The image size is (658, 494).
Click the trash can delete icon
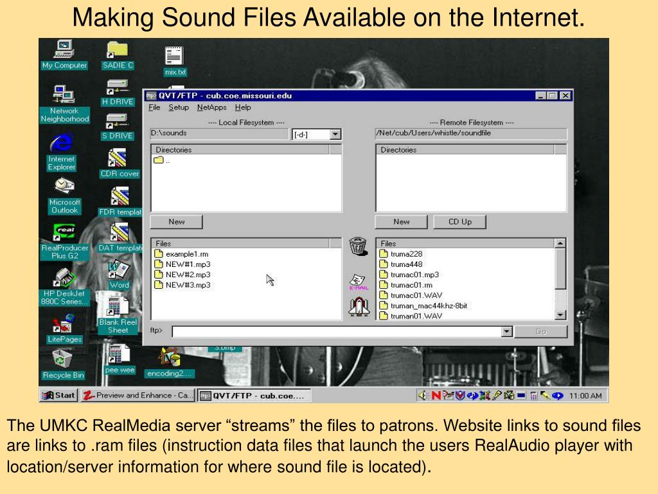click(x=357, y=246)
